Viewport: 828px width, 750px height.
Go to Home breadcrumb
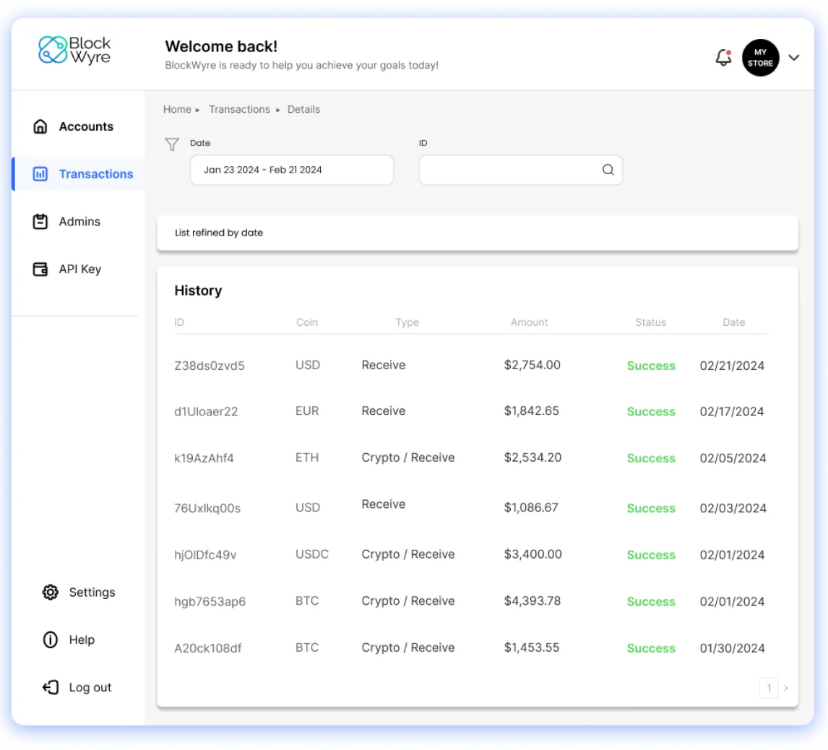coord(178,109)
